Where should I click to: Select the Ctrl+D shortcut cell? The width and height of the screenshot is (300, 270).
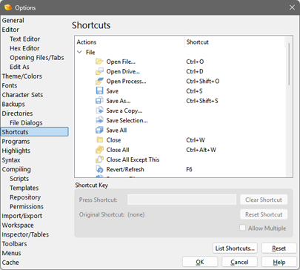click(x=195, y=71)
